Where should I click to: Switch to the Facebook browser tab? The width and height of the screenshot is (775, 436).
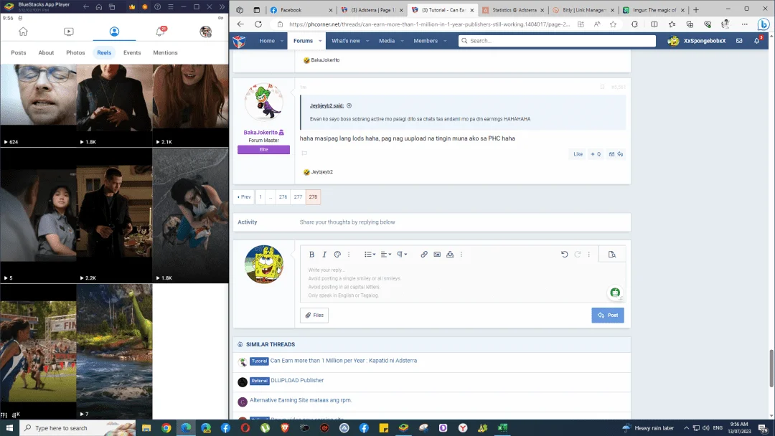301,10
